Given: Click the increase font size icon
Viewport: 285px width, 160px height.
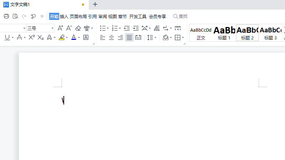Looking at the screenshot, I should [x=60, y=28].
